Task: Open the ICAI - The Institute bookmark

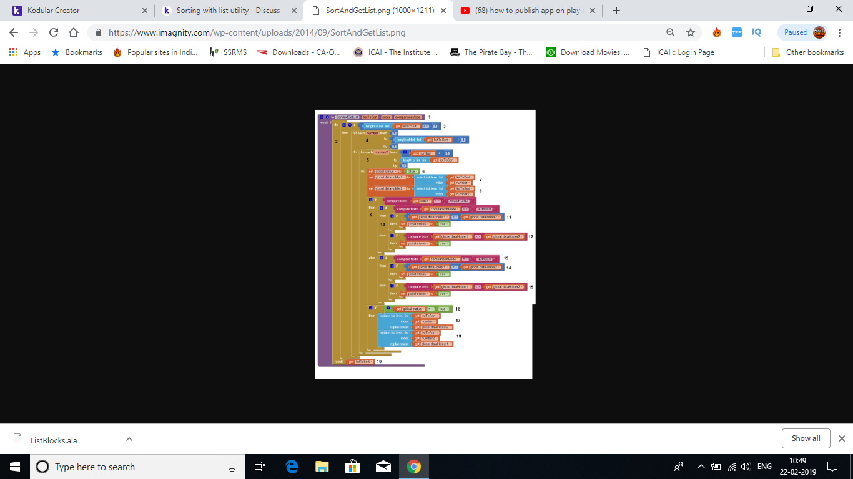Action: (x=396, y=52)
